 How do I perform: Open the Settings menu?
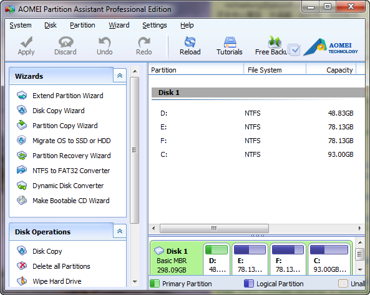(155, 25)
